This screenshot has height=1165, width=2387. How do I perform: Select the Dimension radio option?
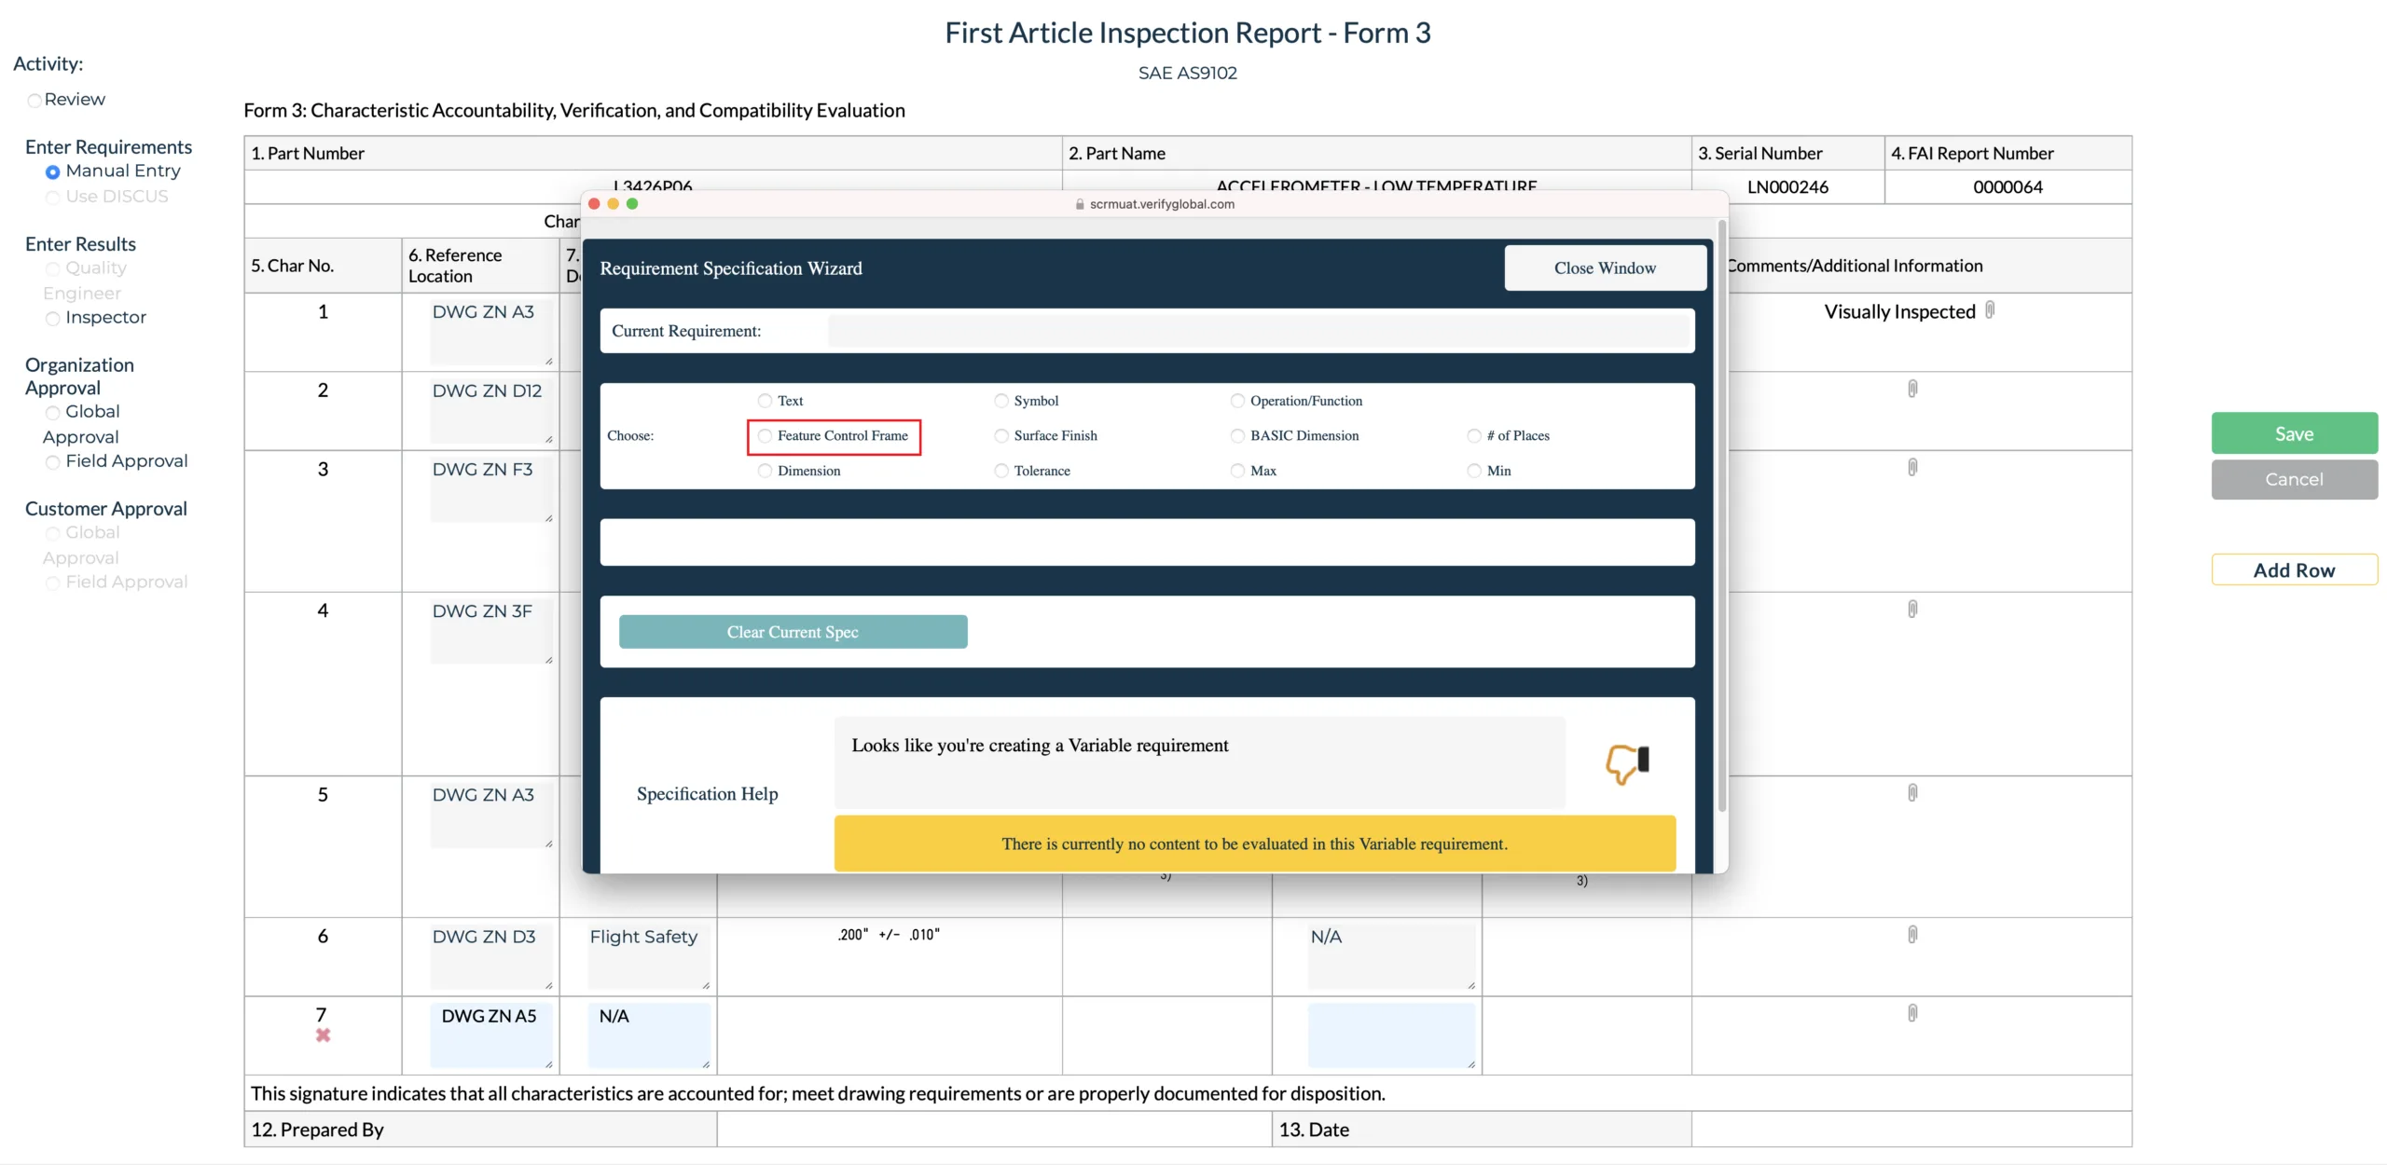click(765, 471)
